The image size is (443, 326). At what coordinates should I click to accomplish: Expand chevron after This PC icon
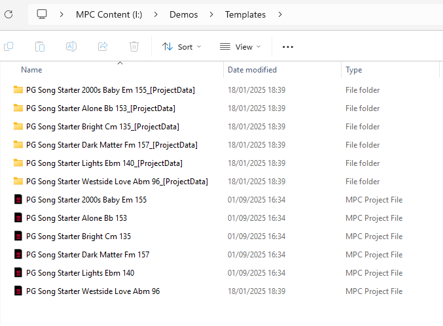pos(62,14)
